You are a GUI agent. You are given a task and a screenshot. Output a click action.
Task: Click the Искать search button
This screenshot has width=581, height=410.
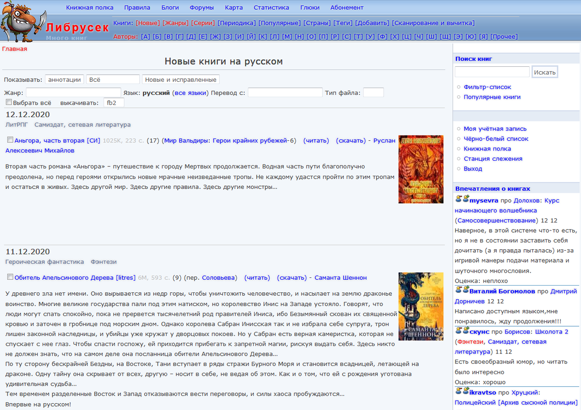tap(545, 72)
